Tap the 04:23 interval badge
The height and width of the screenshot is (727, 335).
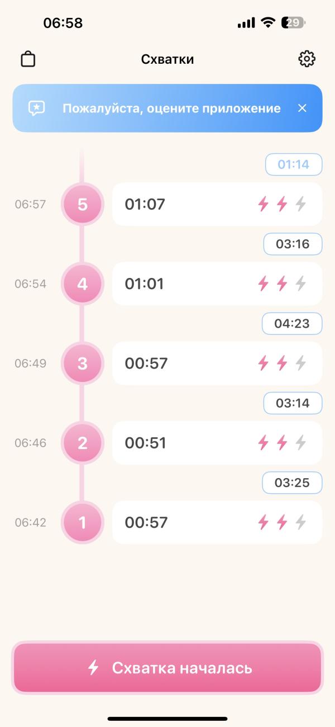coord(293,323)
